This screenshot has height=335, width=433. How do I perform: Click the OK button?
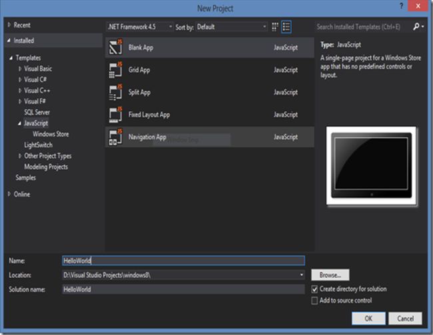click(x=368, y=318)
